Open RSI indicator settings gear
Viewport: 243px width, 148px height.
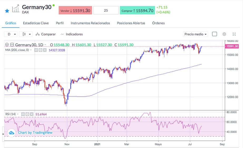(27, 114)
